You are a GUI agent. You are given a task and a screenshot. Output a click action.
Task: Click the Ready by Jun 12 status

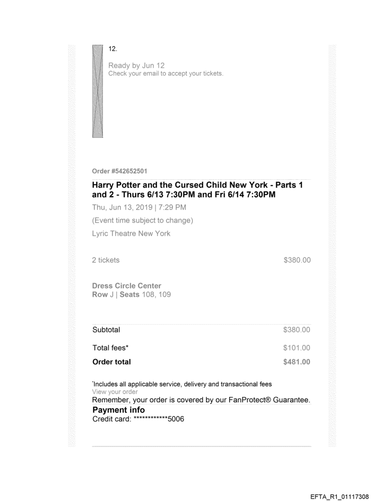pos(136,65)
